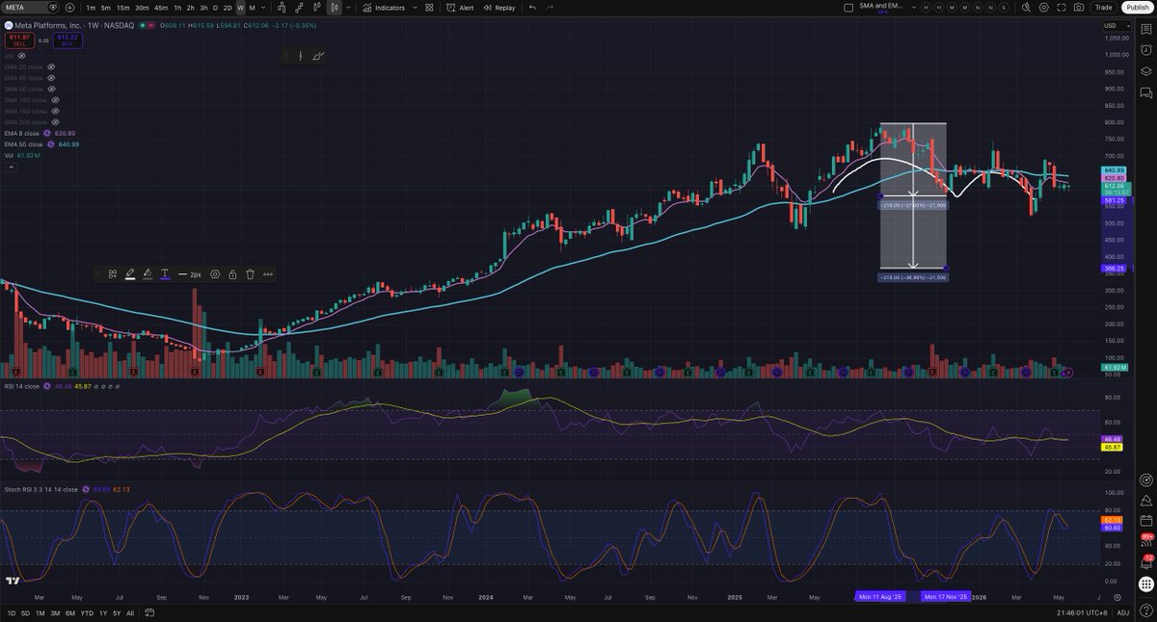Viewport: 1157px width, 622px height.
Task: Create an Alert
Action: [x=460, y=7]
